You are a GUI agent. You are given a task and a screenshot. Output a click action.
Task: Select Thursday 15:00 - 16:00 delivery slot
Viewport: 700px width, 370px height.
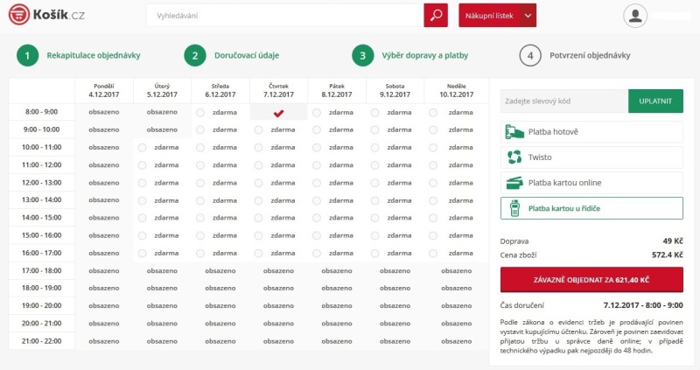point(258,235)
